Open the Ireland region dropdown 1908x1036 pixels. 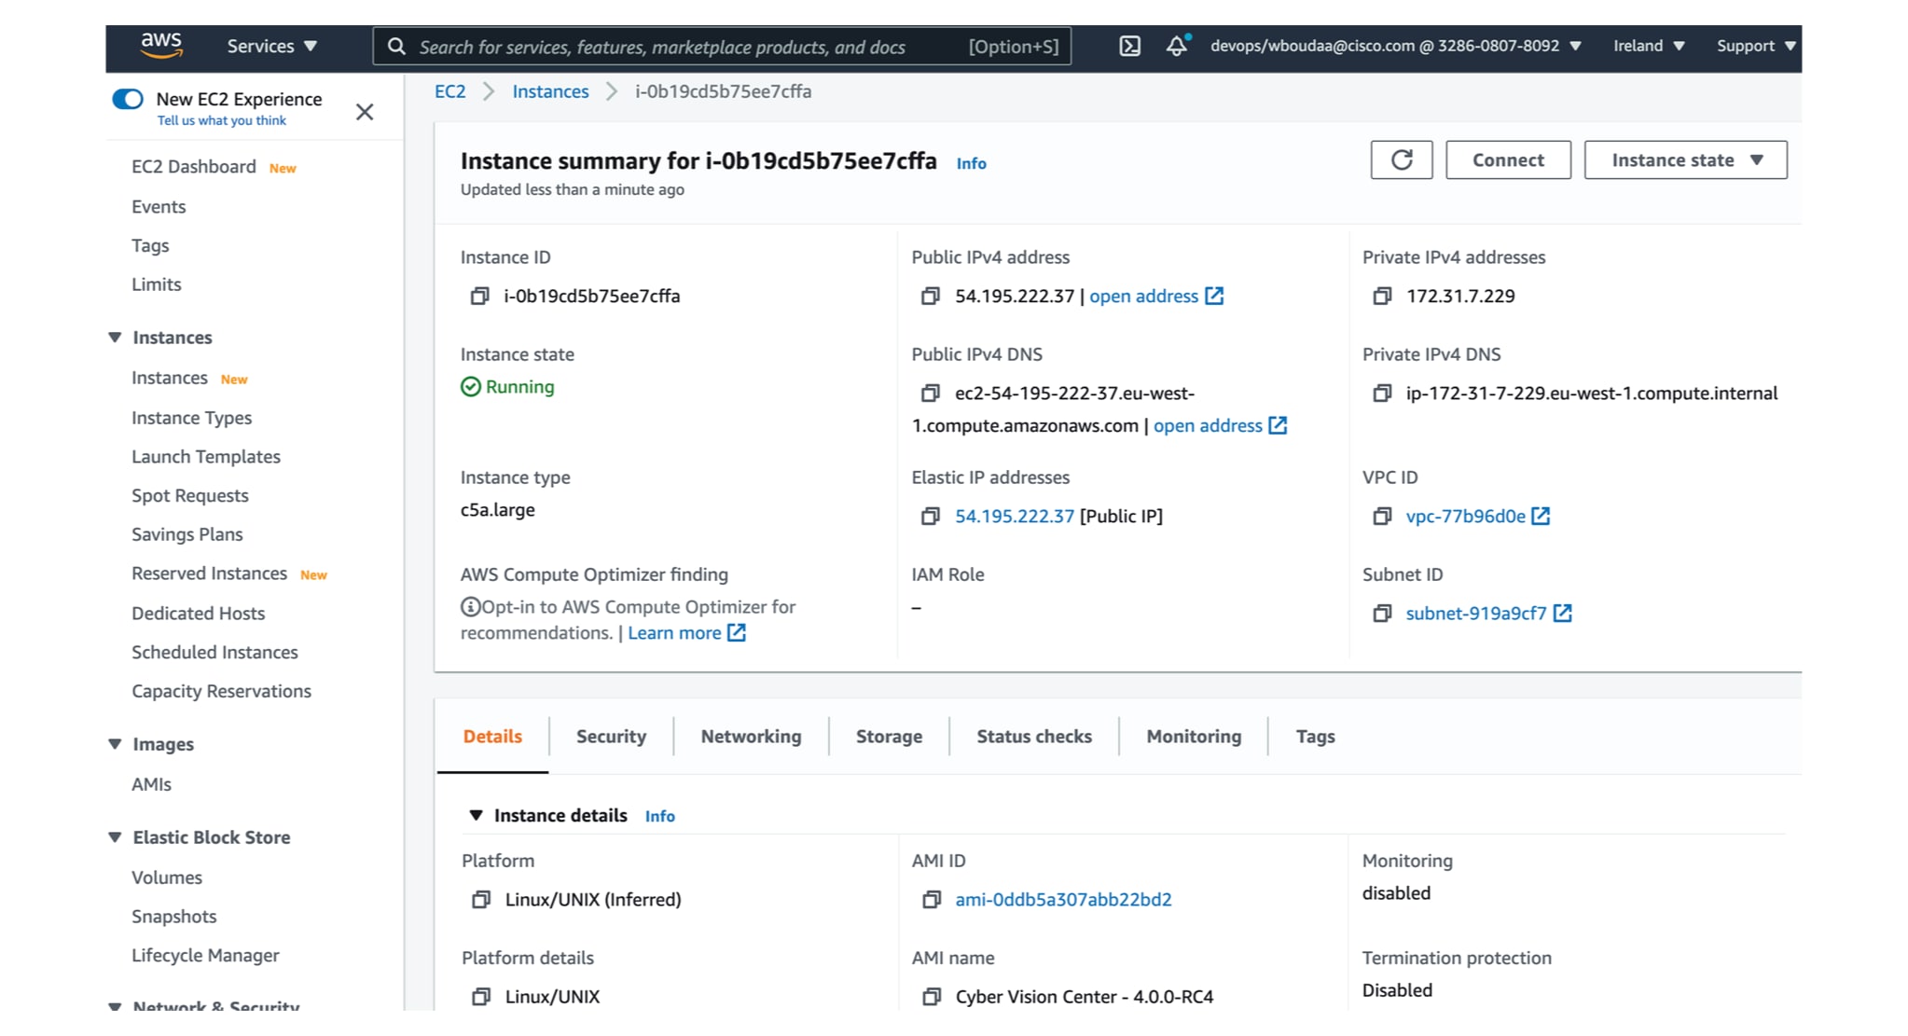[x=1649, y=46]
